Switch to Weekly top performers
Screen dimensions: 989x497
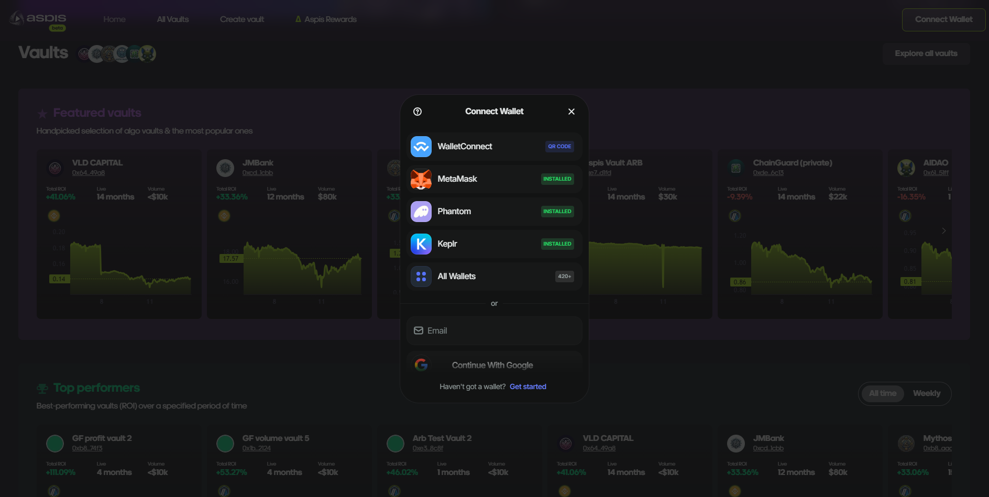[x=926, y=393]
